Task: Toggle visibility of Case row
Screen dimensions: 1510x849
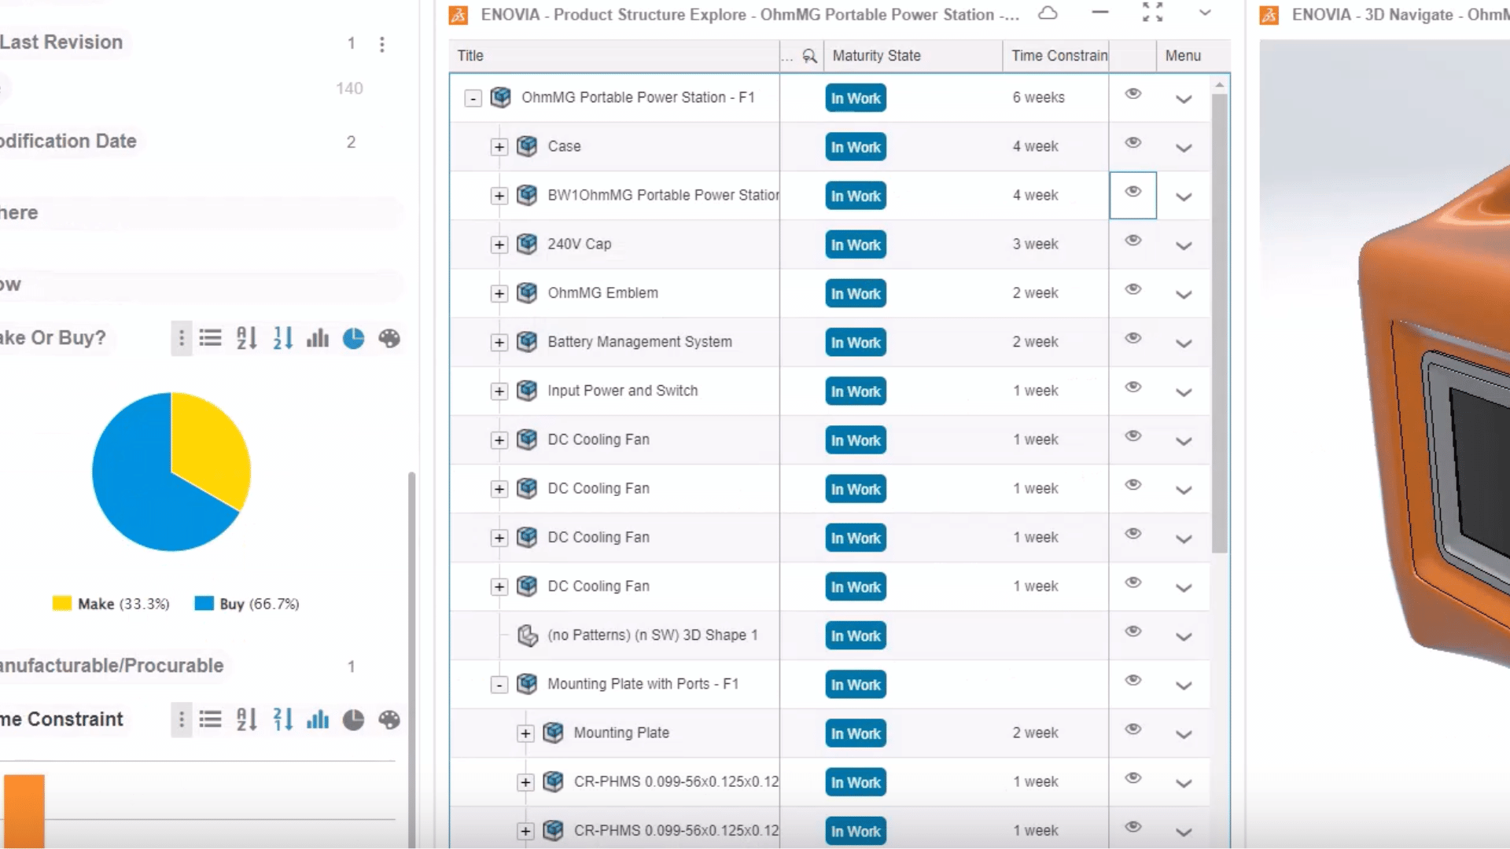Action: 1132,143
